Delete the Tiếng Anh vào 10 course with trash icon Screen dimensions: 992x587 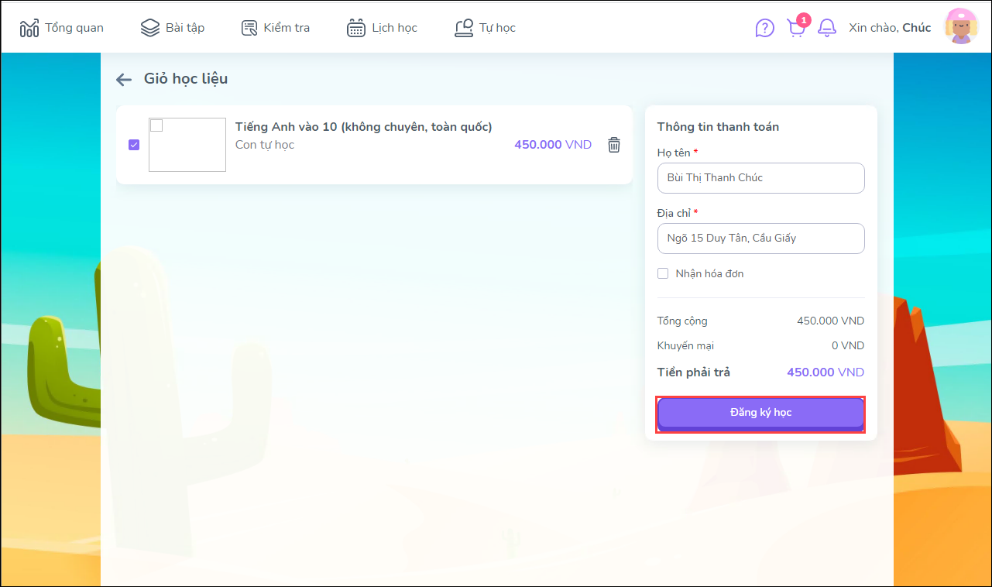click(614, 145)
